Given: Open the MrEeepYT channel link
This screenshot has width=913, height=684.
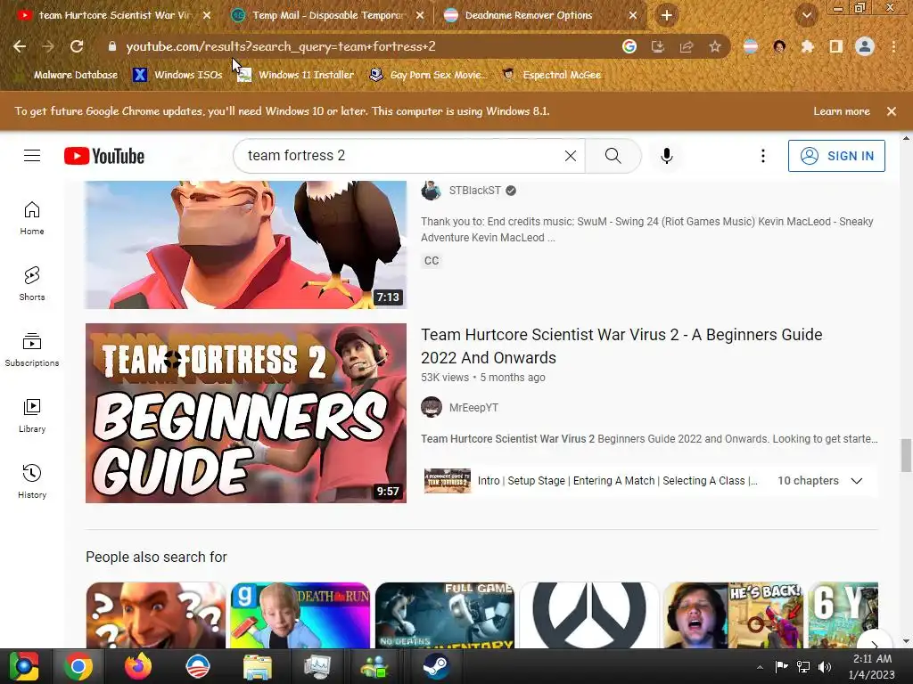Looking at the screenshot, I should click(473, 408).
